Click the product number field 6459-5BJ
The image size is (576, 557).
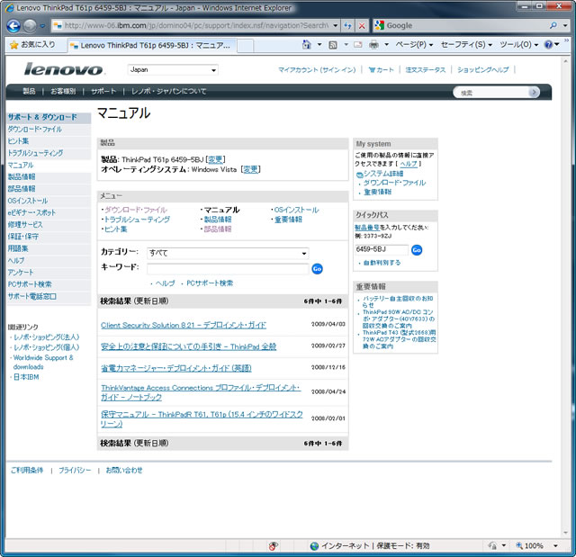pos(382,249)
